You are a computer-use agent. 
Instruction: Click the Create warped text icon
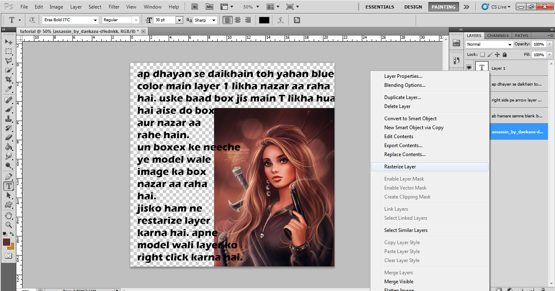click(280, 20)
